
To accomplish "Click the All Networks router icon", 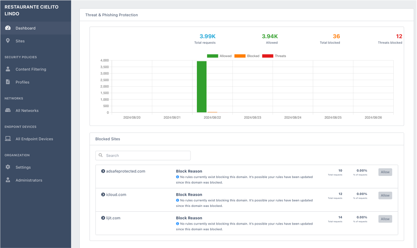I will tap(8, 110).
